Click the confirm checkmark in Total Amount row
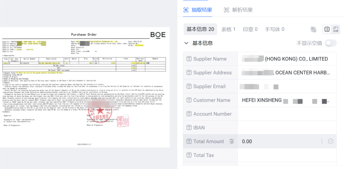Screen dimensions: 343x169 331,141
